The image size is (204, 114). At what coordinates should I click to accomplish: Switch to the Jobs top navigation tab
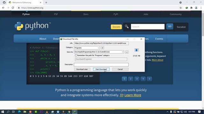[146, 14]
